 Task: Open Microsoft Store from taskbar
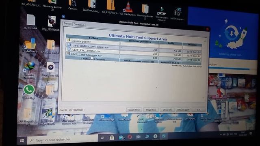click(112, 137)
